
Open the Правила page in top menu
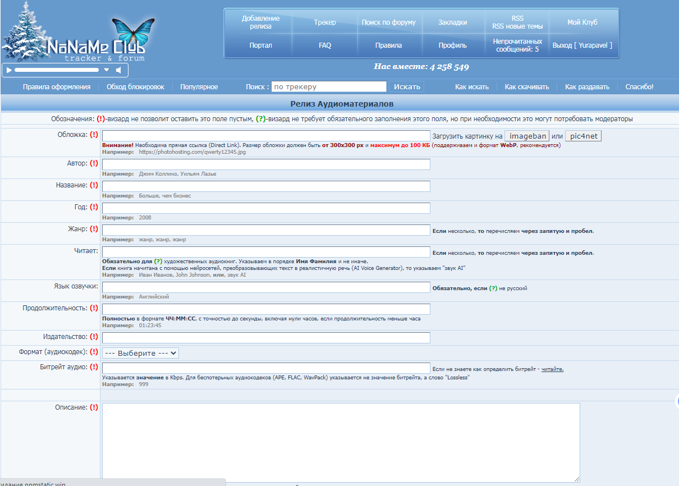(389, 45)
